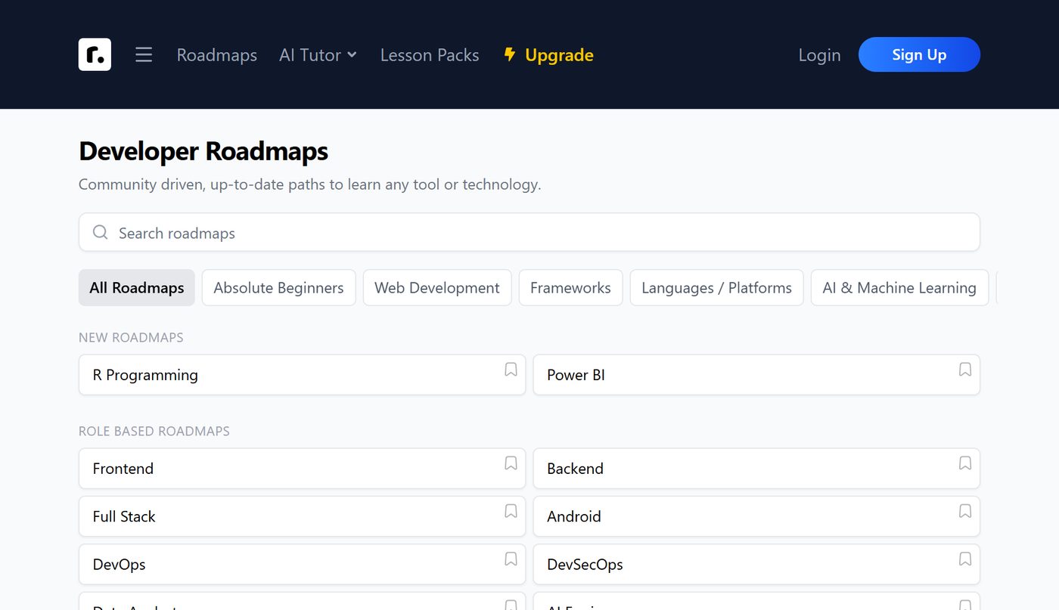Bookmark the Power BI roadmap
Viewport: 1059px width, 610px height.
point(965,370)
